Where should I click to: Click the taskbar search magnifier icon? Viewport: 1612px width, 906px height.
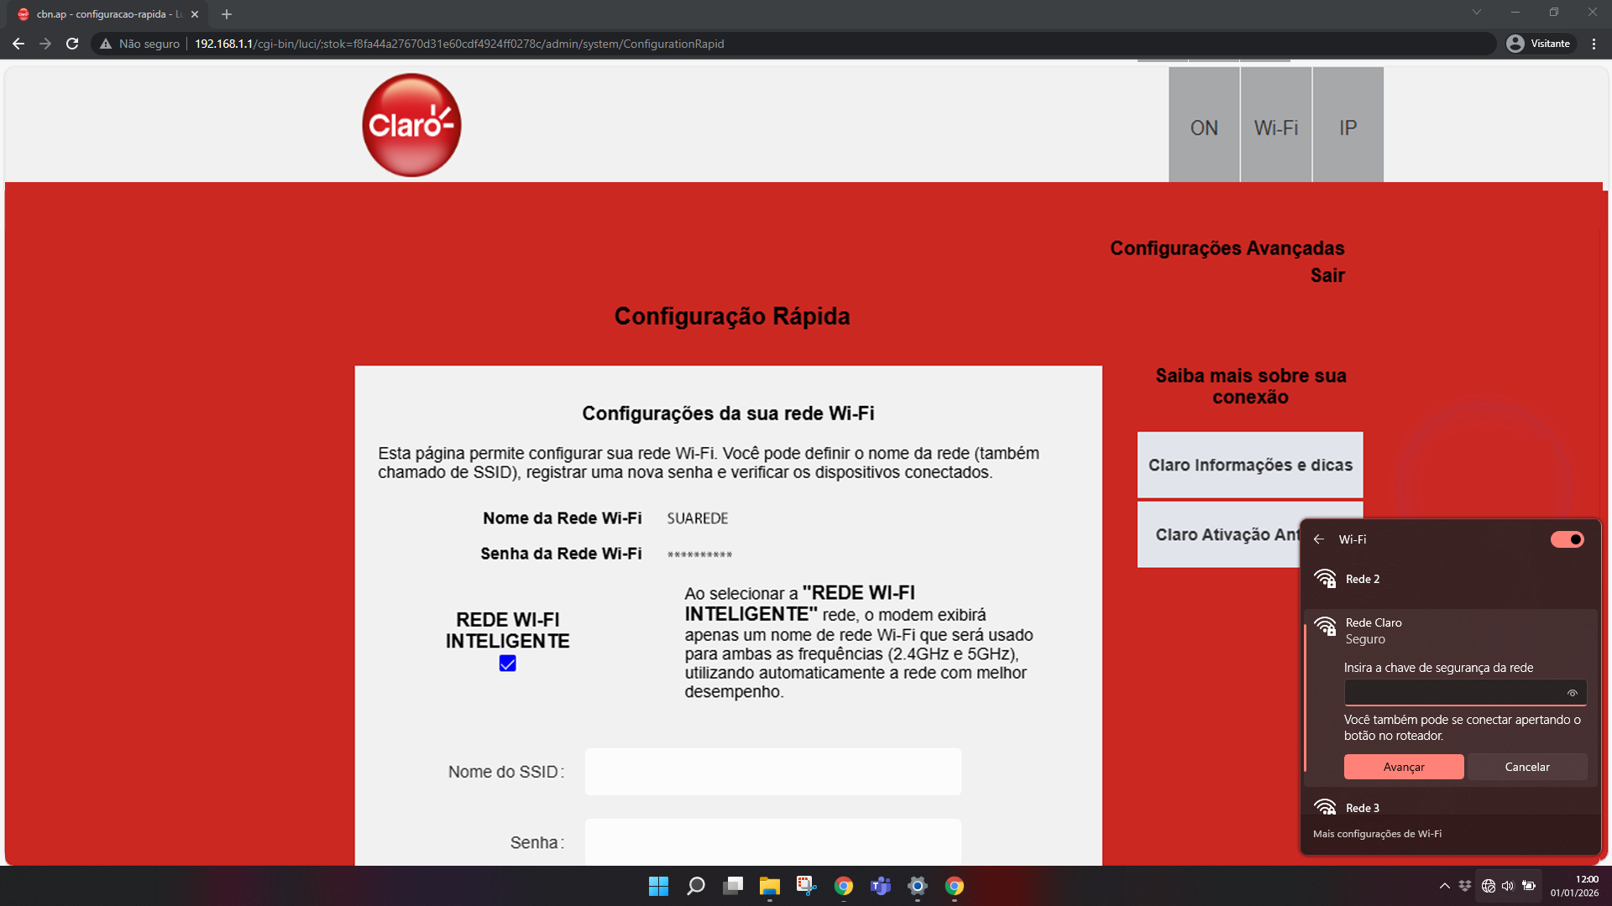coord(695,886)
